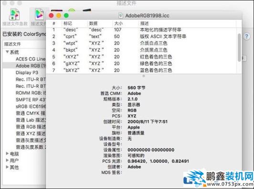Image resolution: width=254 pixels, height=189 pixels.
Task: Expand the 电脑 tree group
Action: [7, 154]
